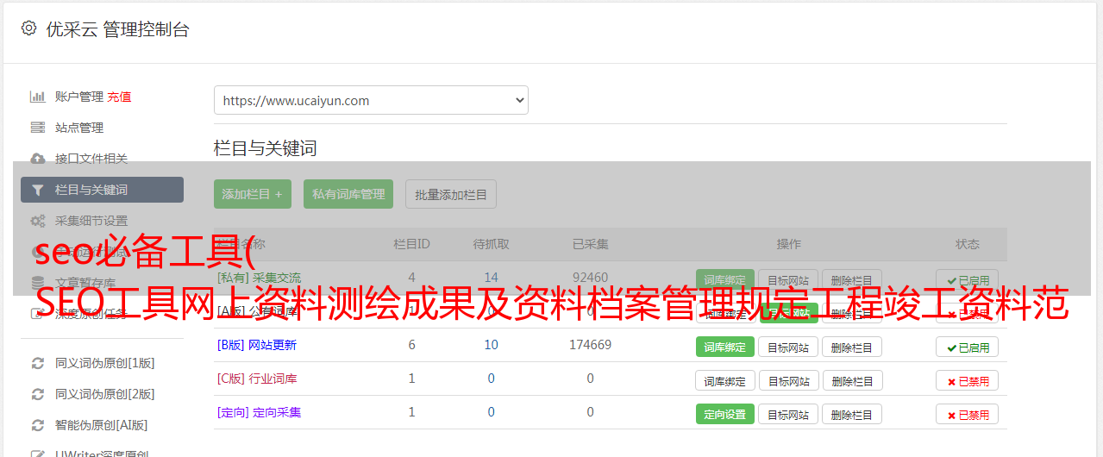
Task: Toggle 已禁用 status for 定向采集 row
Action: pyautogui.click(x=968, y=414)
